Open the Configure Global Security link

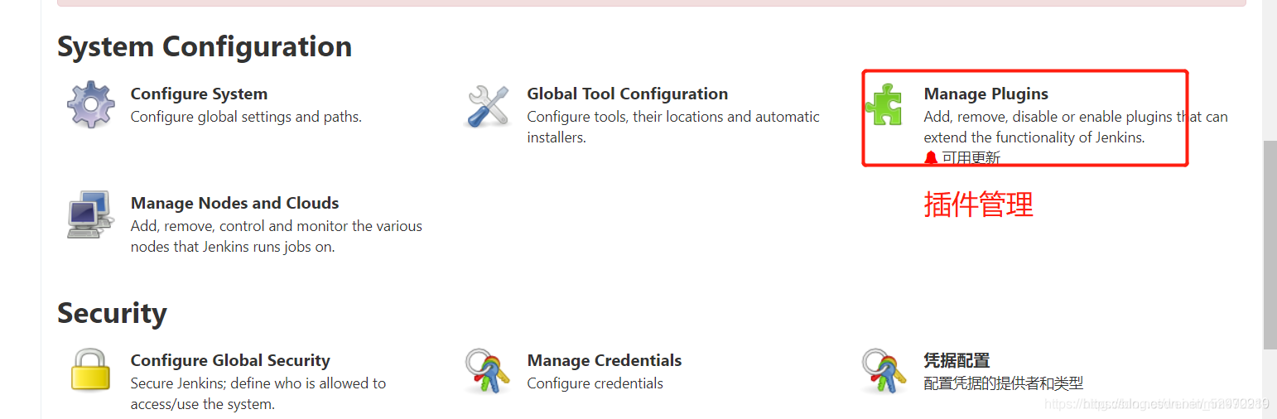coord(230,360)
